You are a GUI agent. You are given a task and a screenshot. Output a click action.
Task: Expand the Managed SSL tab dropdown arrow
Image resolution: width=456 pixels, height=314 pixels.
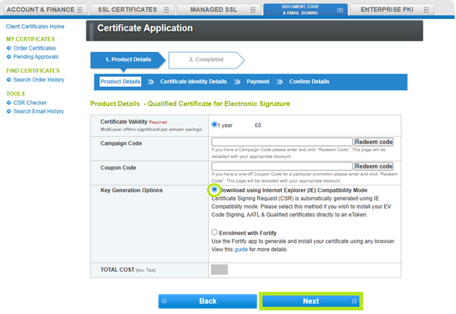251,9
